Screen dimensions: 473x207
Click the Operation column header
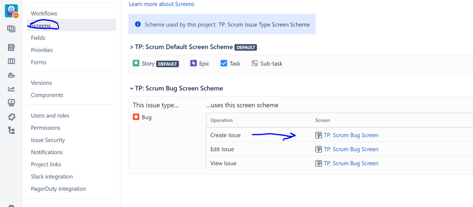click(221, 120)
